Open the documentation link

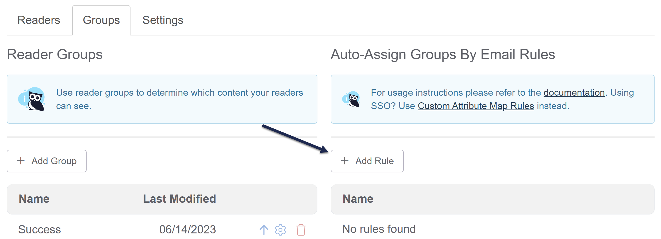[574, 92]
